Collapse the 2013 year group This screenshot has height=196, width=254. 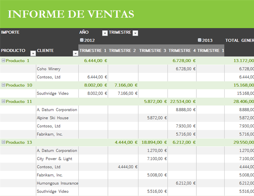coord(199,40)
